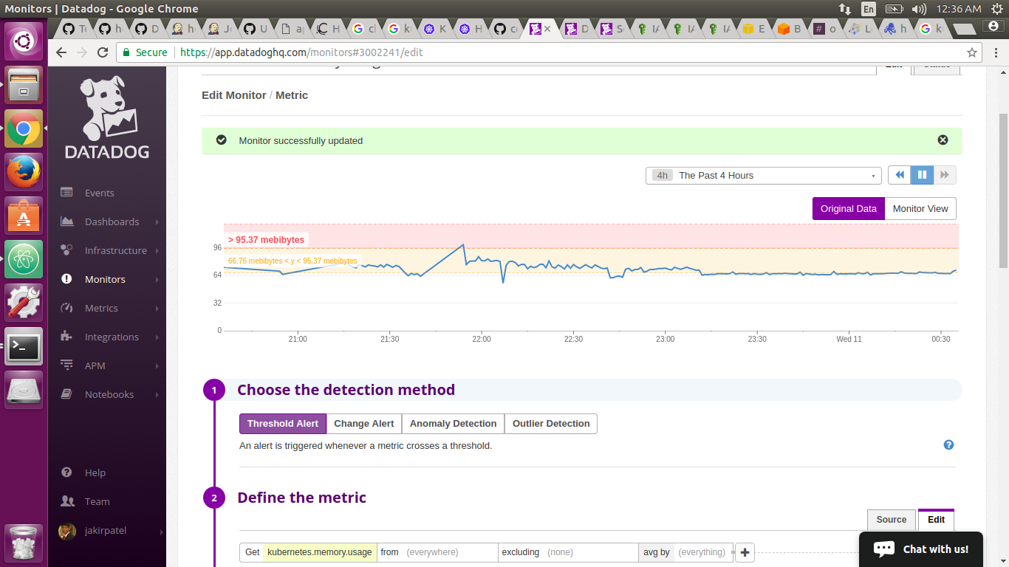Launch Firefox from the dock
This screenshot has height=567, width=1009.
coord(24,172)
